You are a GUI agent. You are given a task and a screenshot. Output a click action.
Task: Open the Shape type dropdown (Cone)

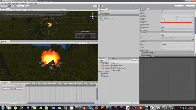pos(177,43)
